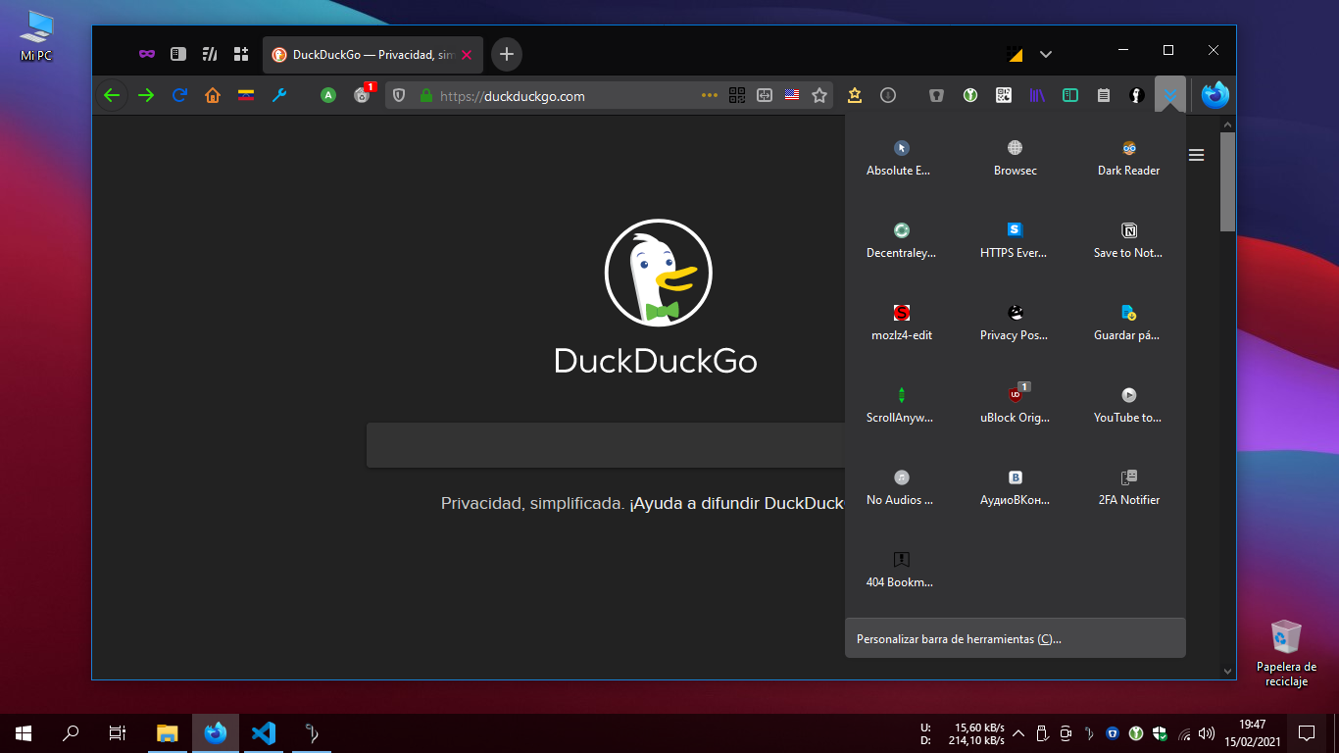This screenshot has width=1339, height=753.
Task: Go back with the green back arrow
Action: [x=112, y=95]
